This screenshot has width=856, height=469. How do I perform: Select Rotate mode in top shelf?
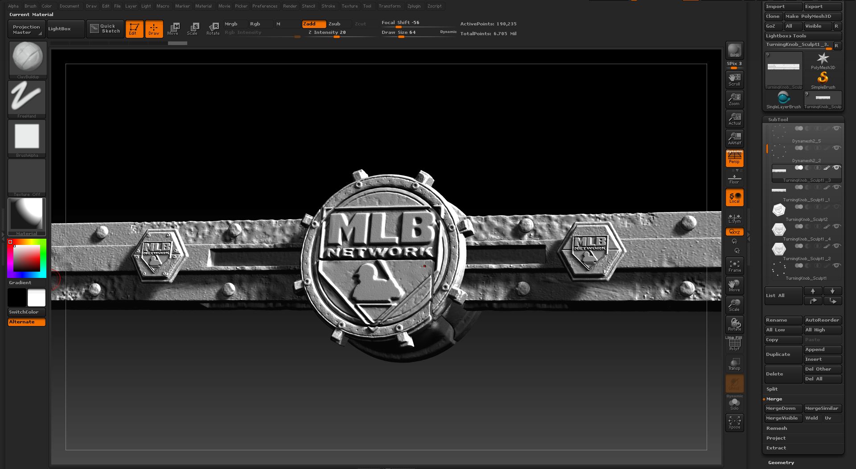213,29
